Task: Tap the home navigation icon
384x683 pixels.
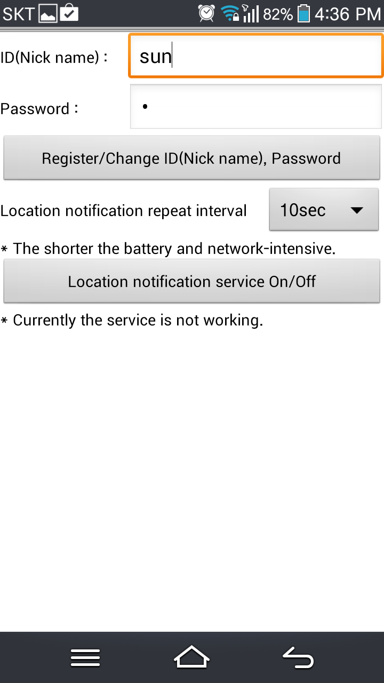Action: [x=191, y=657]
